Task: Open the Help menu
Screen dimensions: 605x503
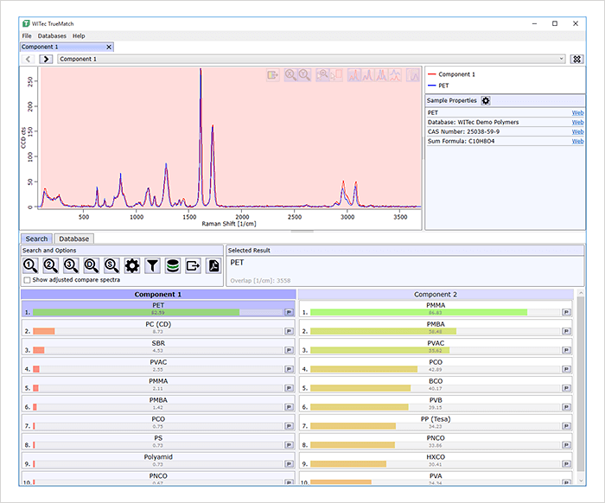Action: pos(79,36)
